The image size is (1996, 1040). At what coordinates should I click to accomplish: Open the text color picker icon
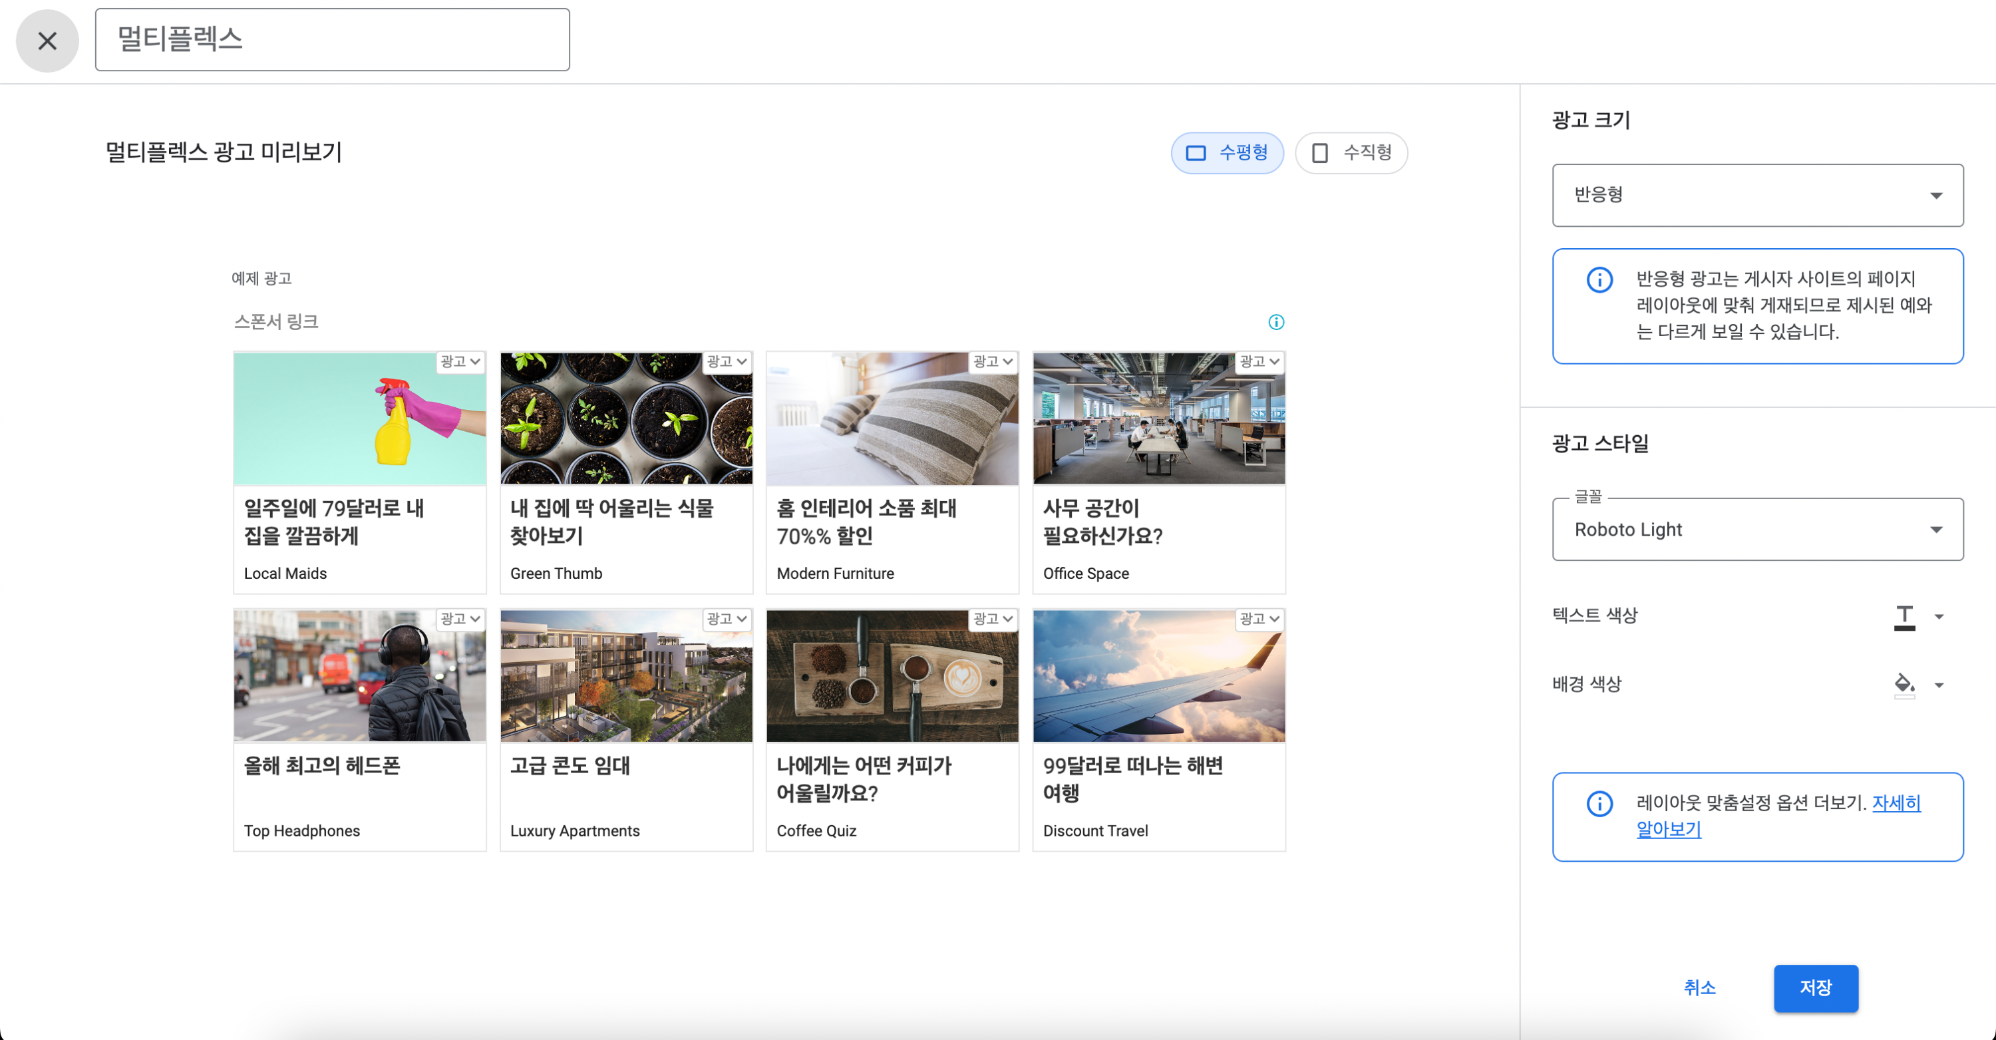click(x=1905, y=616)
